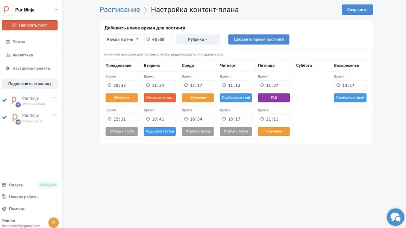
Task: Click the bar chart icon beside Аналитика
Action: [8, 55]
